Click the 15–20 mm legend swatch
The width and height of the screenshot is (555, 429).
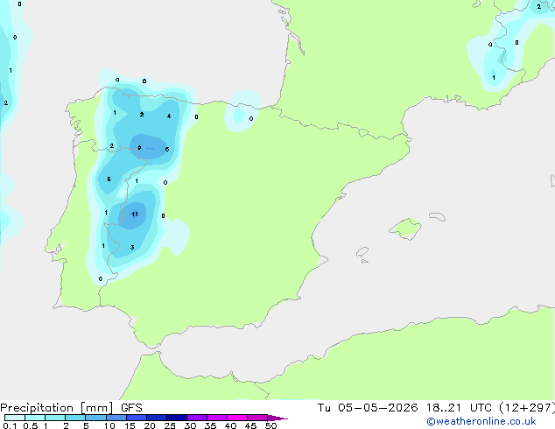pos(136,418)
